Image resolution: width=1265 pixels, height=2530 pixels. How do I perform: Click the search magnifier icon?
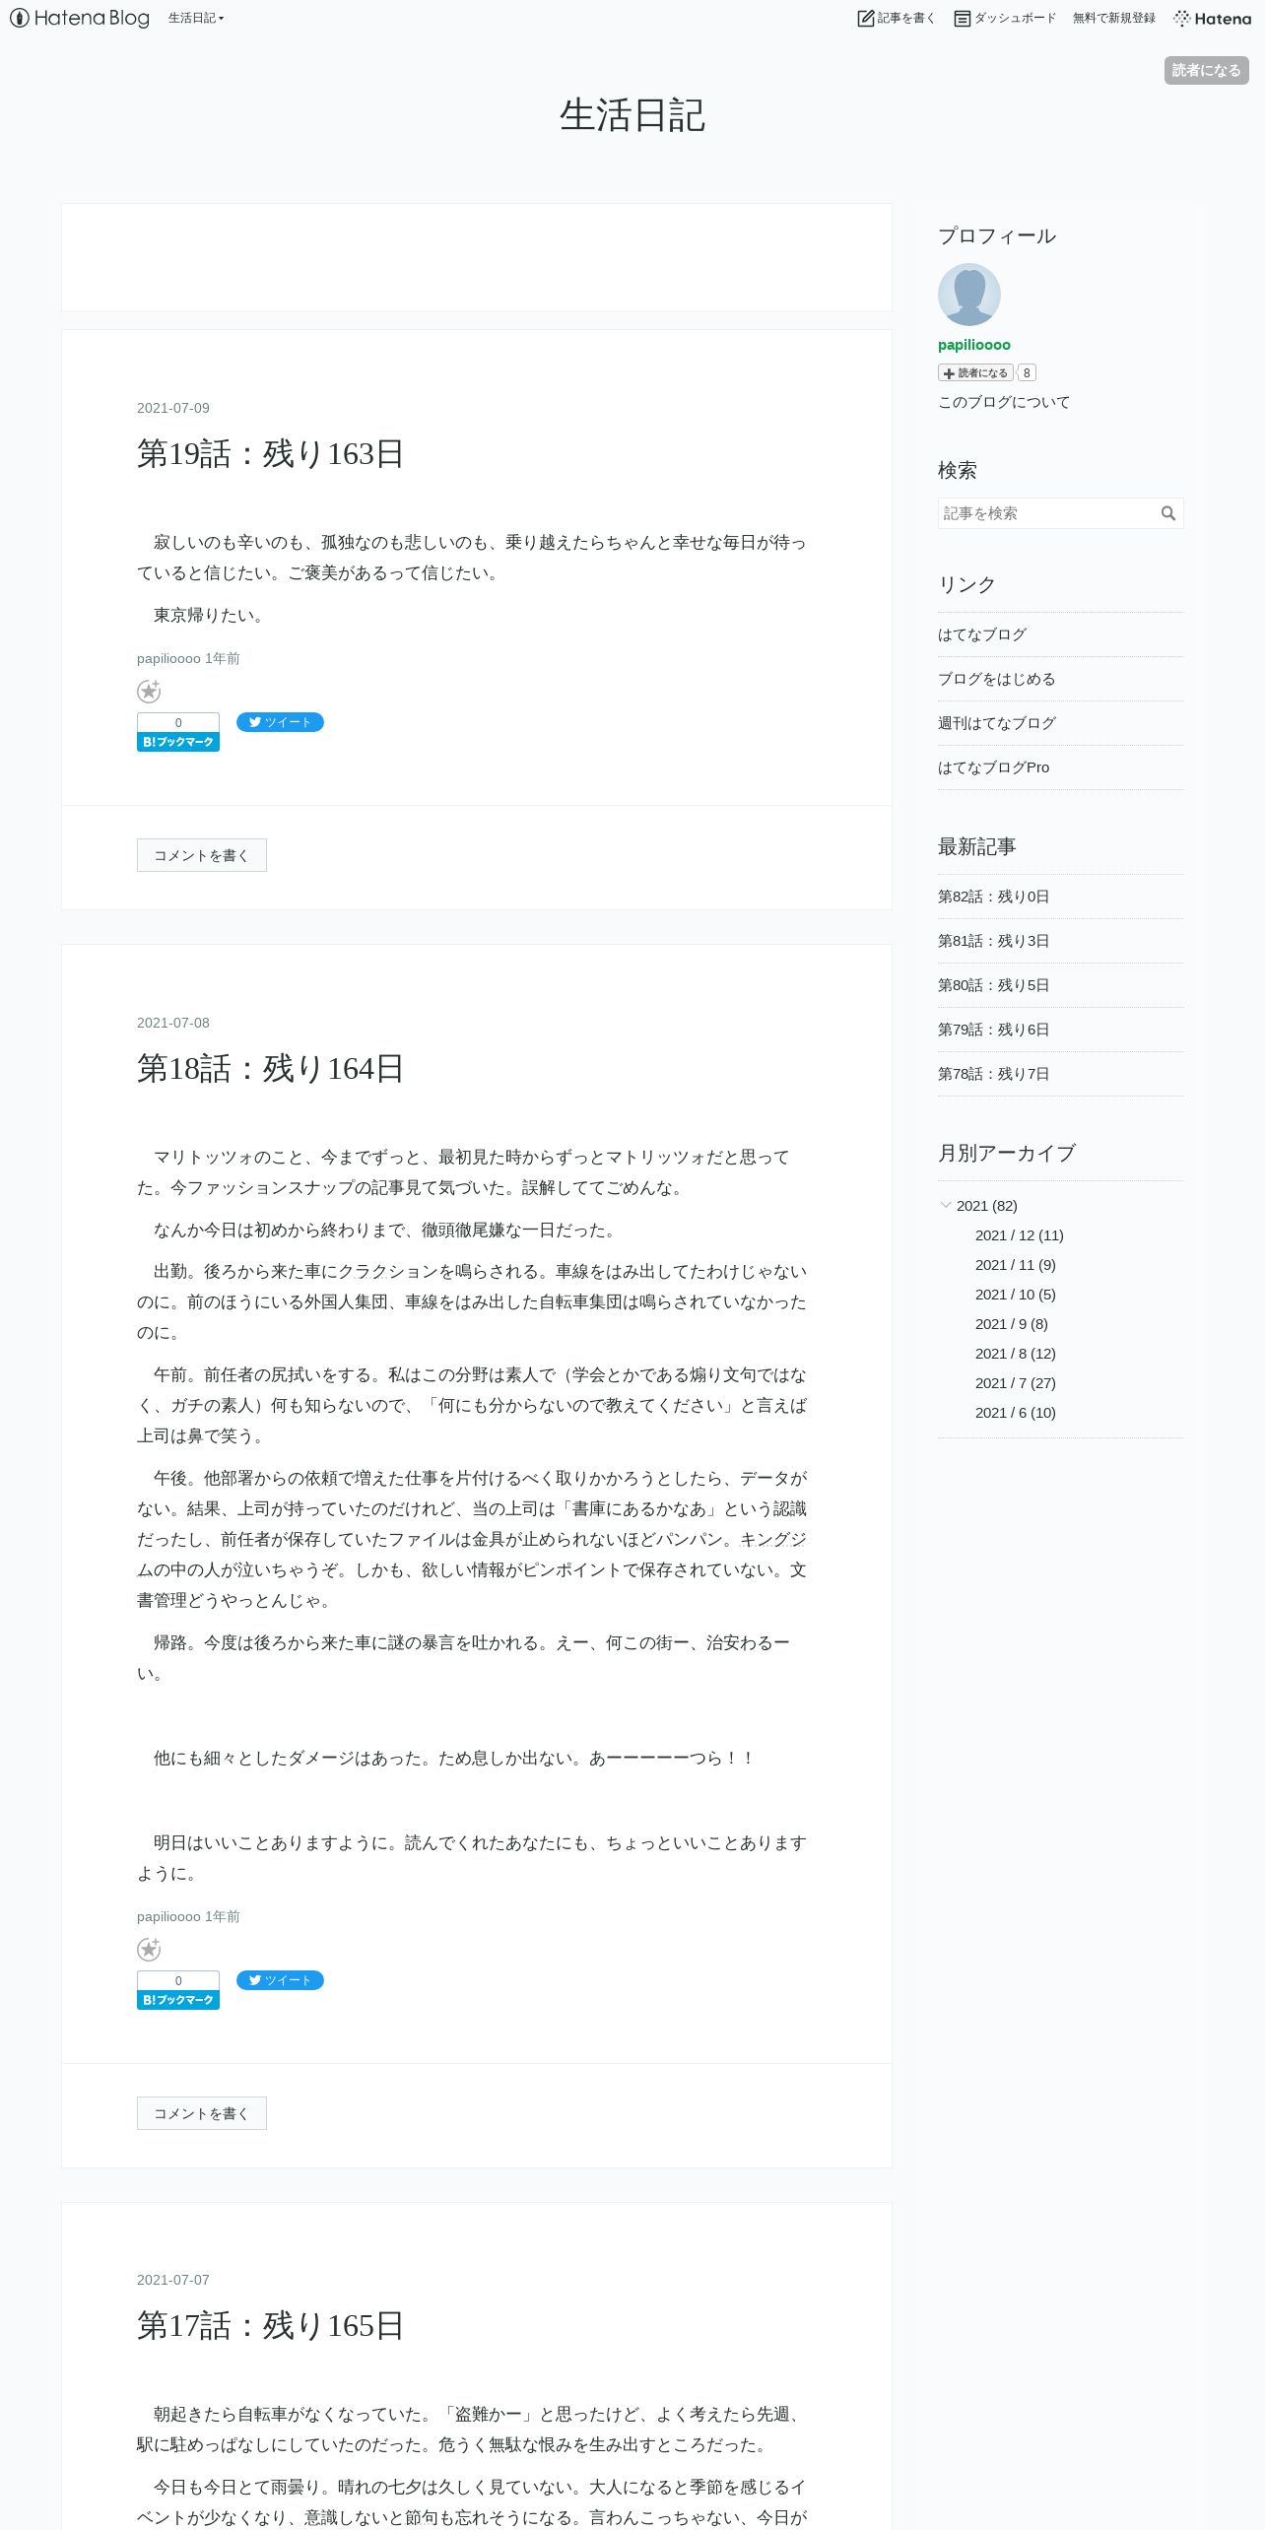click(1168, 513)
